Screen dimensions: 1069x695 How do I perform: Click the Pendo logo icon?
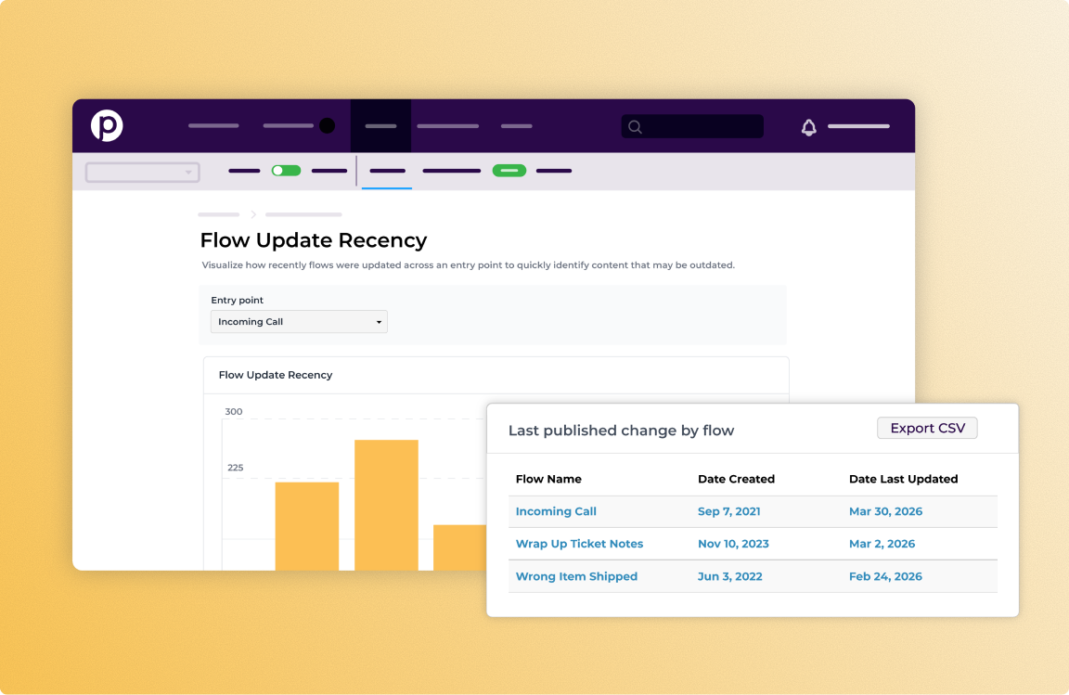click(107, 126)
